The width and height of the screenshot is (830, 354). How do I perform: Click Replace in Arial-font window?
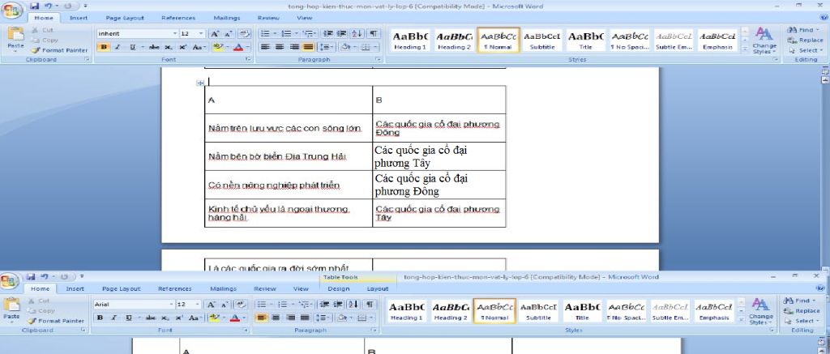point(802,311)
